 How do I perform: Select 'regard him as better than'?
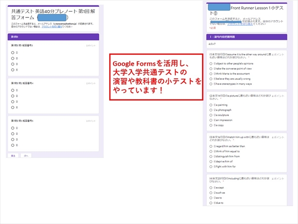[x=211, y=146]
